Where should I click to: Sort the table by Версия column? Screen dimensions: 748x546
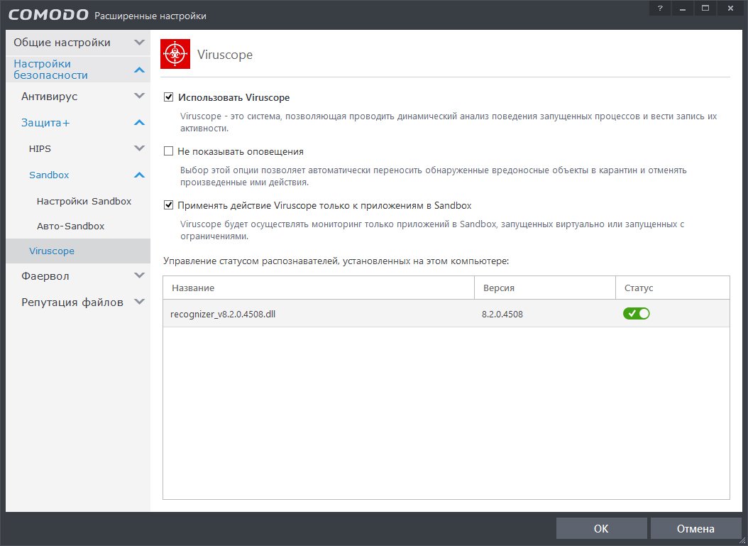point(545,288)
